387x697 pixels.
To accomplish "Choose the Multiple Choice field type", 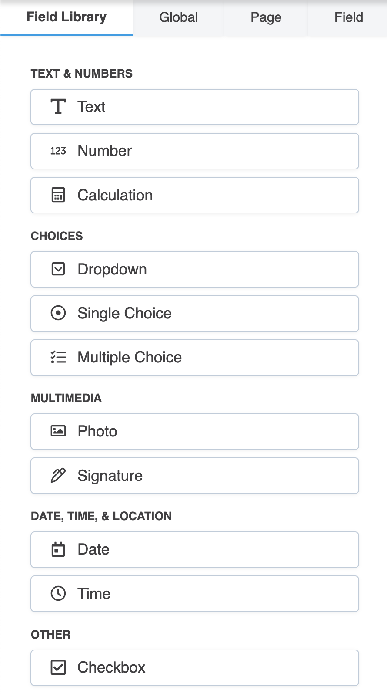I will tap(195, 358).
